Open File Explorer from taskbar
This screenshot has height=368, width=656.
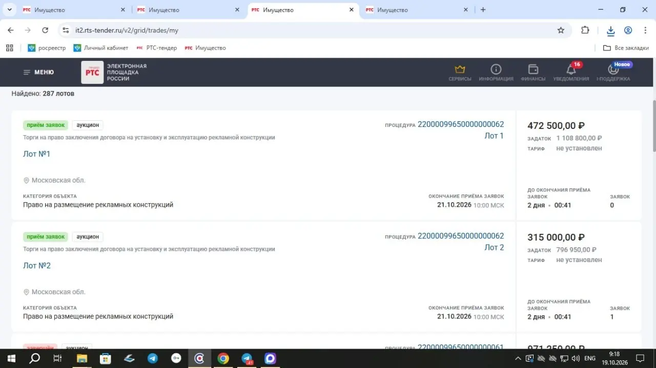(82, 358)
